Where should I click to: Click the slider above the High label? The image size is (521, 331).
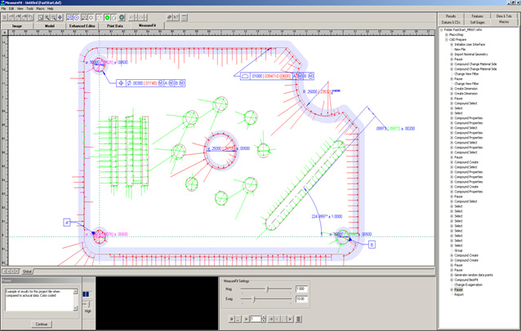88,304
